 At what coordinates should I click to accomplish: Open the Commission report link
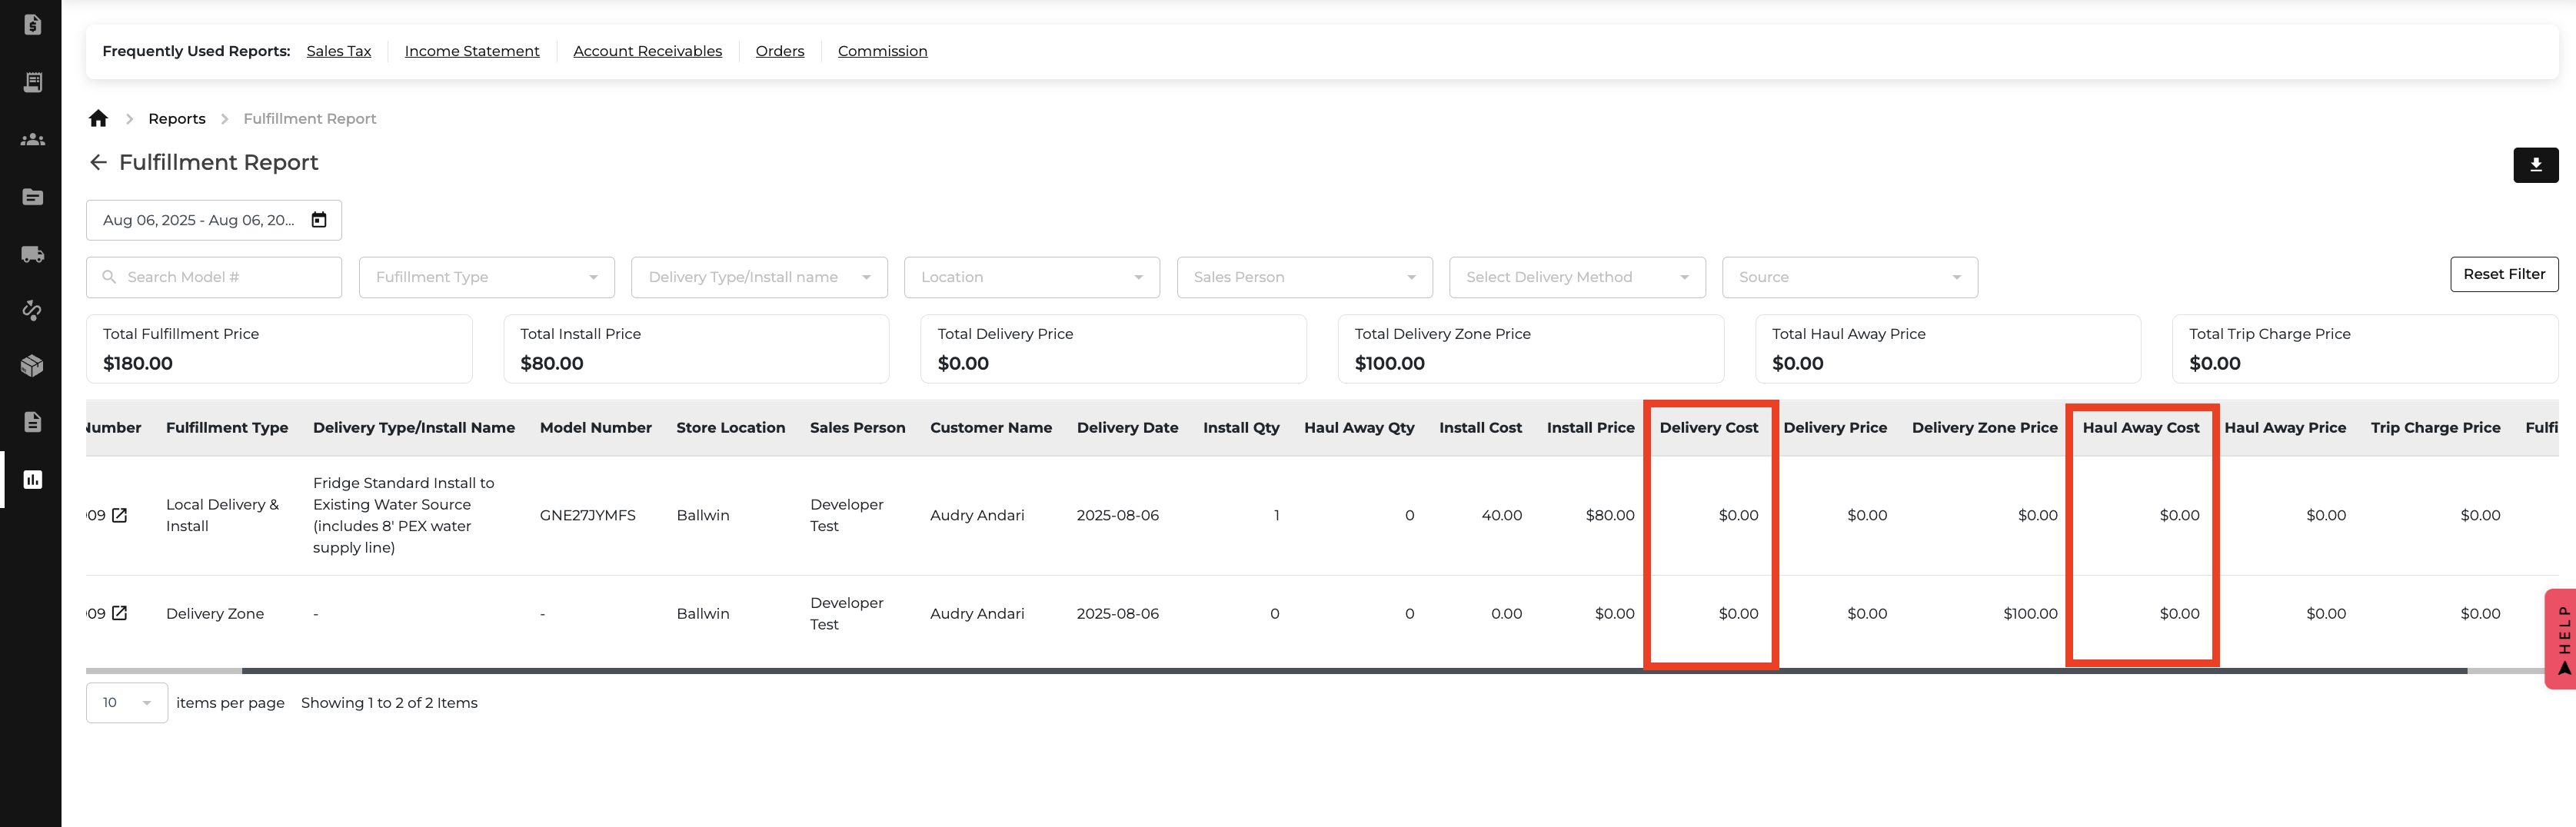click(882, 51)
